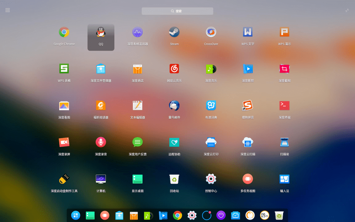Click the 搜索 search field
The width and height of the screenshot is (355, 222).
177,11
